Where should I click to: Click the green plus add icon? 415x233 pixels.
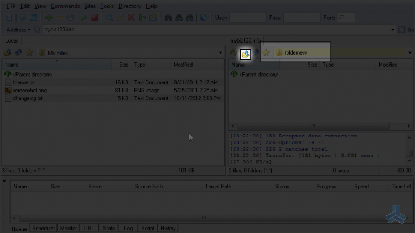49,18
